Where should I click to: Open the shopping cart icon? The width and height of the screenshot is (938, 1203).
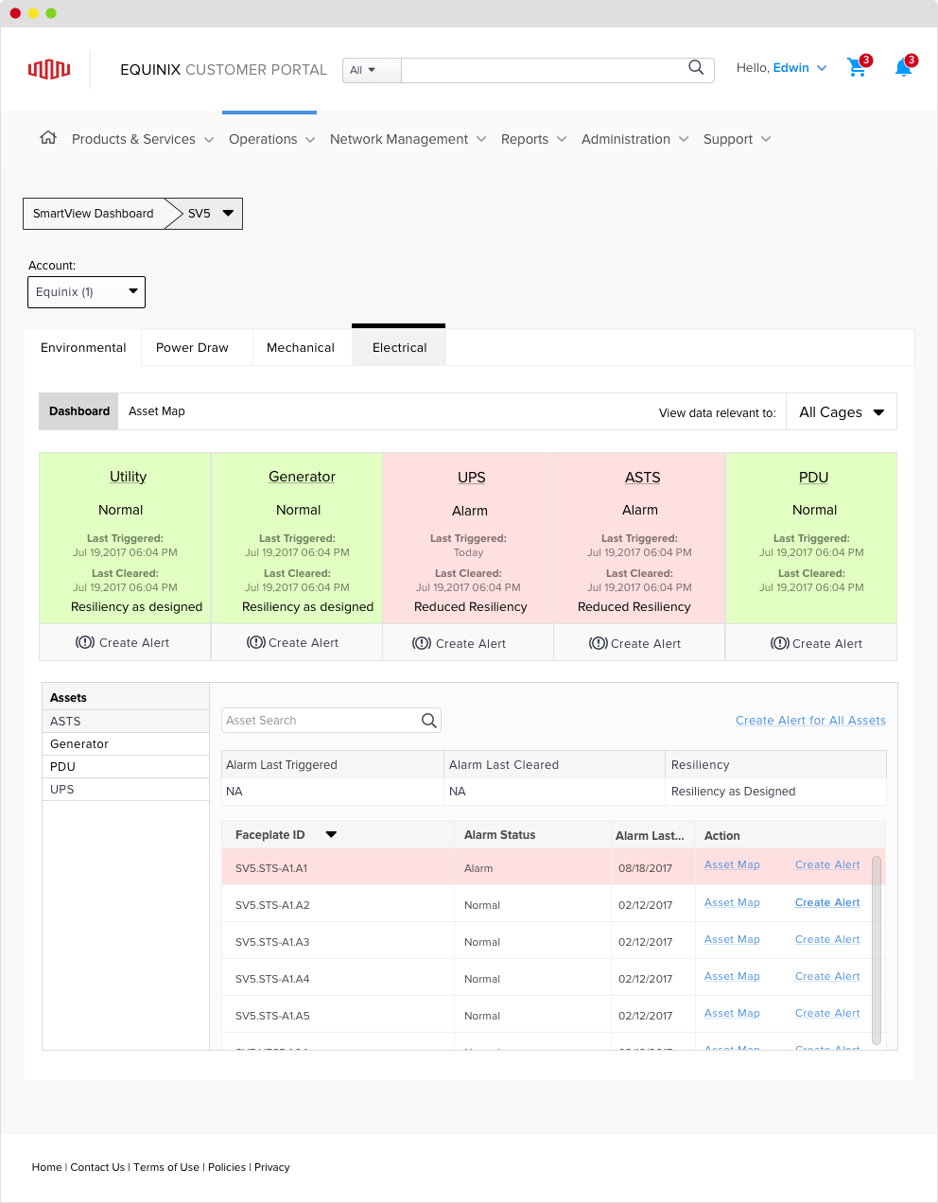click(x=858, y=67)
